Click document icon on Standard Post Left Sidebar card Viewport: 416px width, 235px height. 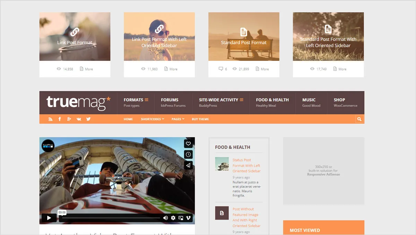tap(328, 29)
